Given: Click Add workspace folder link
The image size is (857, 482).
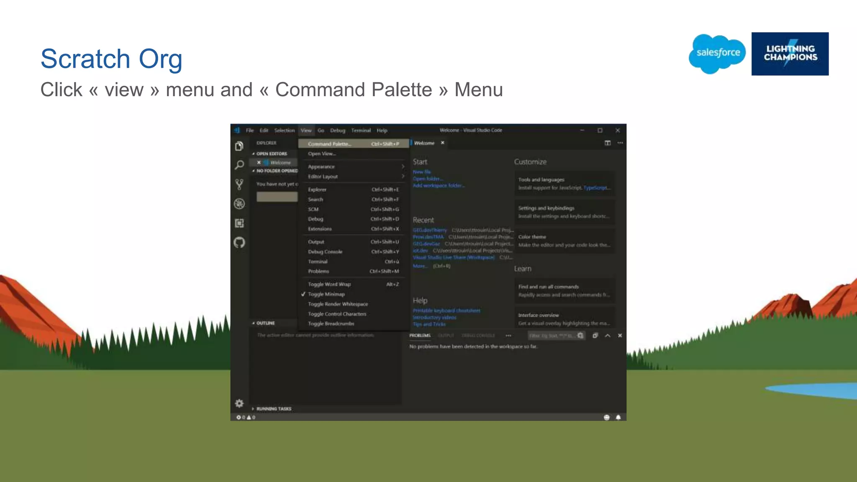Looking at the screenshot, I should pos(439,185).
